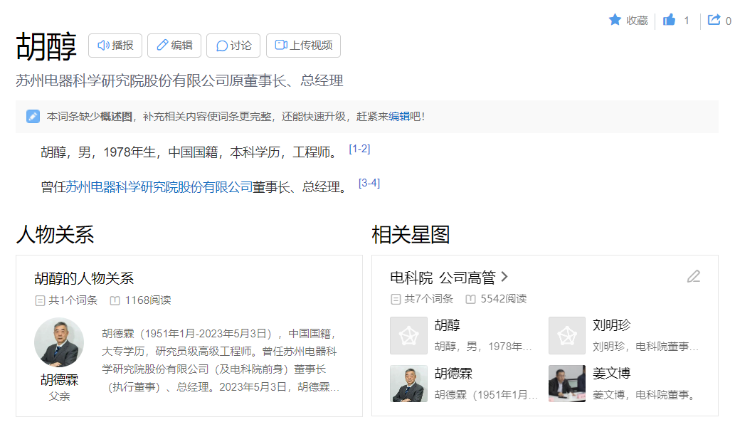Click the blue 编辑 link in notice
735x432 pixels.
[399, 116]
